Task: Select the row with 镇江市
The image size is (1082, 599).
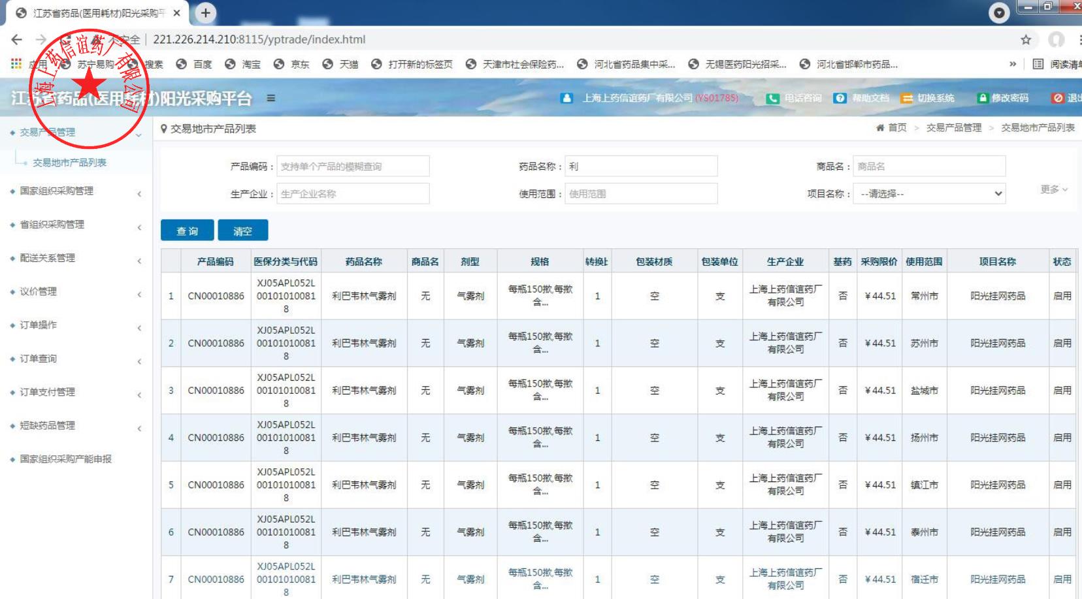Action: [618, 485]
